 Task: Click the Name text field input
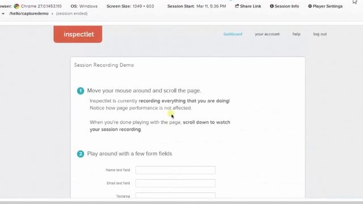click(x=175, y=170)
